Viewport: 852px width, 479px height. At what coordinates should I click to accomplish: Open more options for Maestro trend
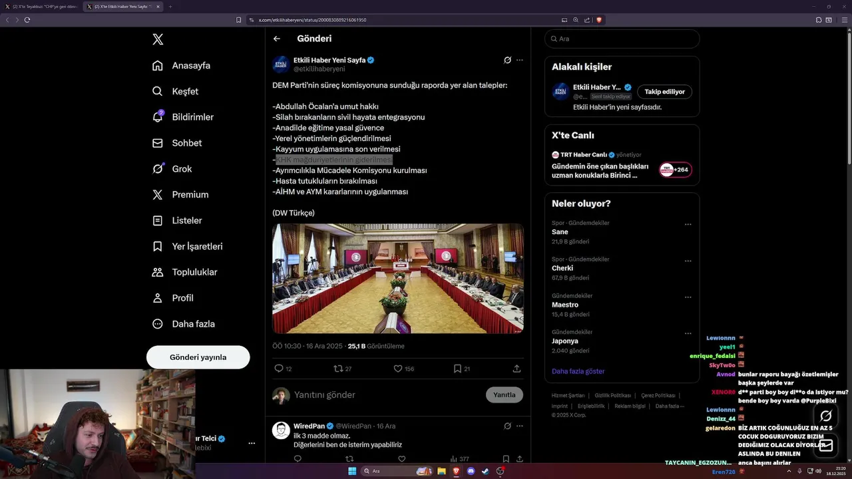688,297
